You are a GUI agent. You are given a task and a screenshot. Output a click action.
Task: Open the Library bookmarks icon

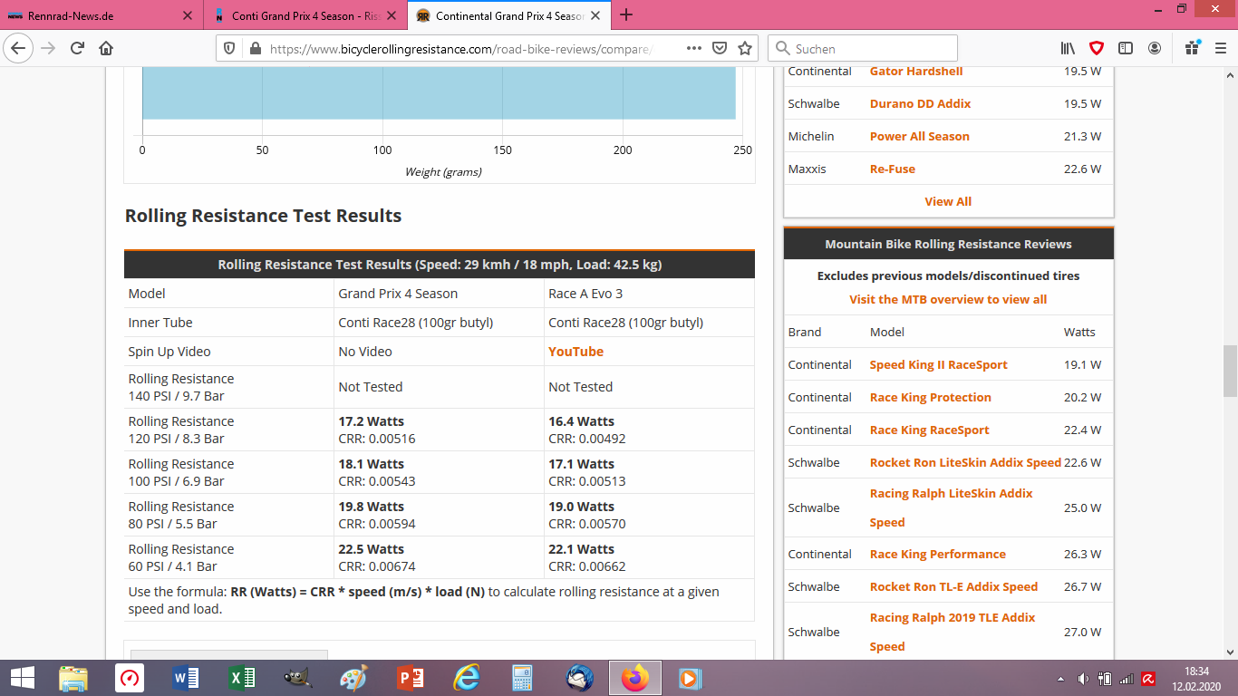(x=1069, y=48)
